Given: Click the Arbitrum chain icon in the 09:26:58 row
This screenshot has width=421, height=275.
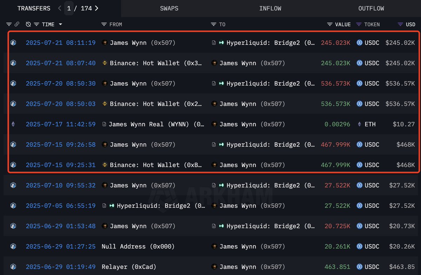Looking at the screenshot, I should click(x=13, y=144).
